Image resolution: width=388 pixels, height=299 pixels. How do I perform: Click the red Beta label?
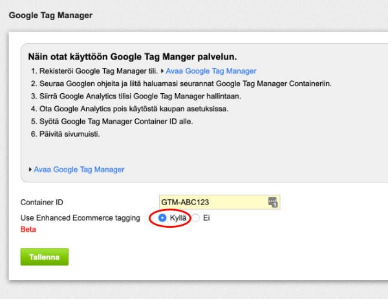28,229
